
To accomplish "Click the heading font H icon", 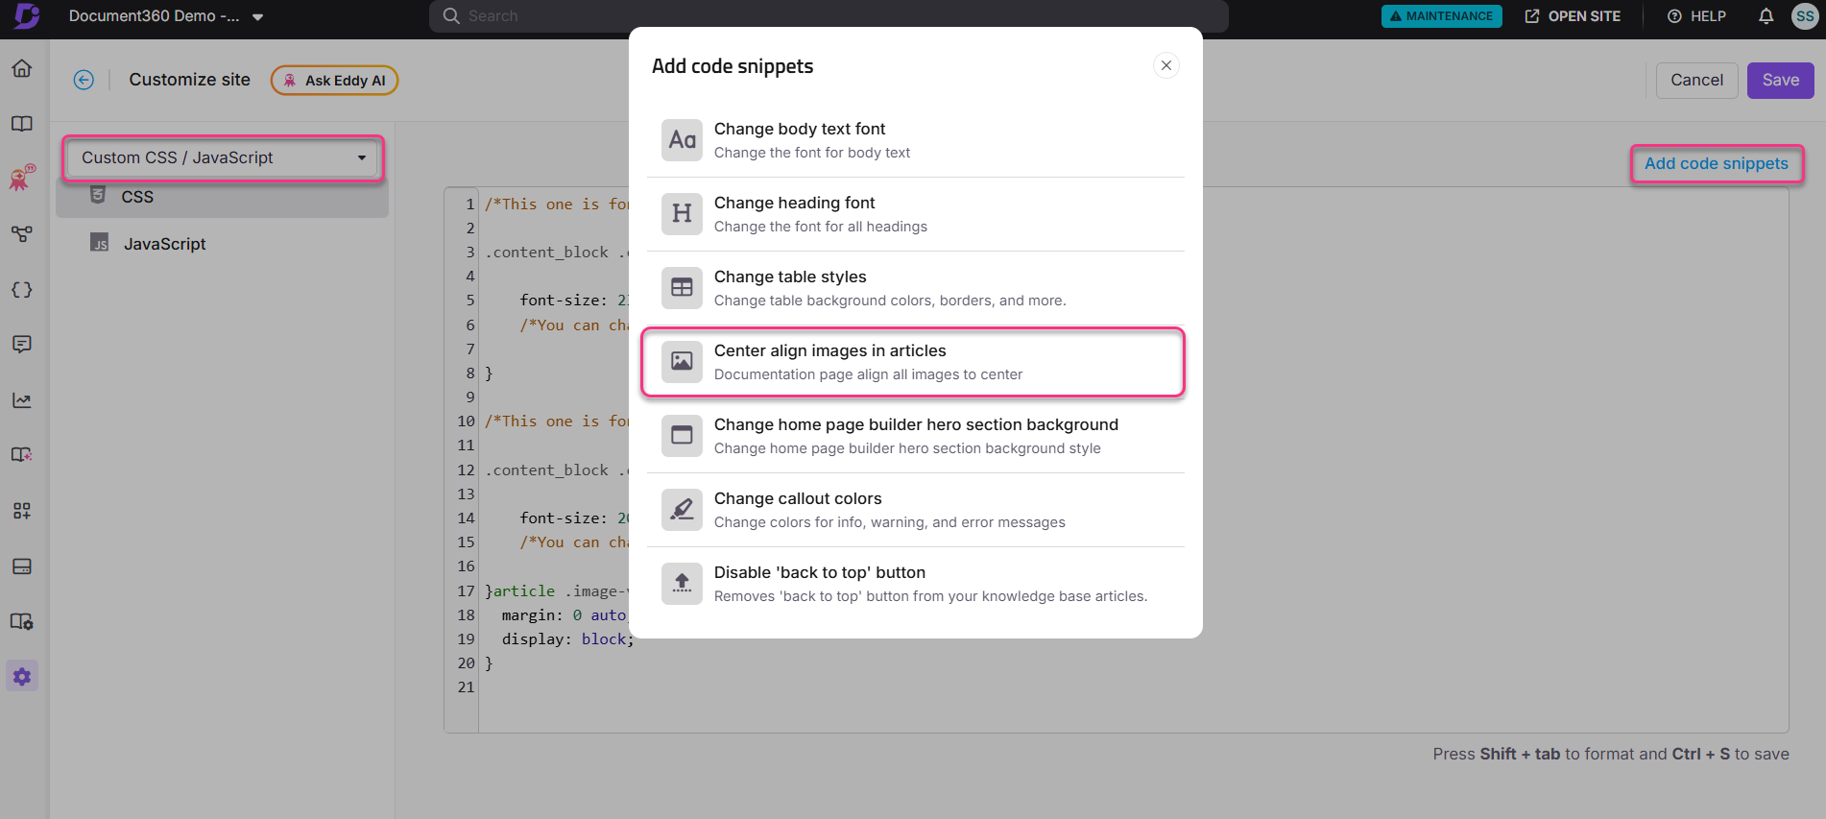I will (682, 214).
